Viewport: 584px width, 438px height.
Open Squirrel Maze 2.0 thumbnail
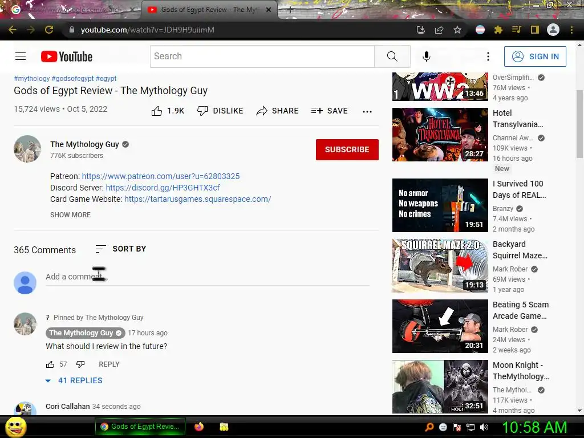point(440,266)
